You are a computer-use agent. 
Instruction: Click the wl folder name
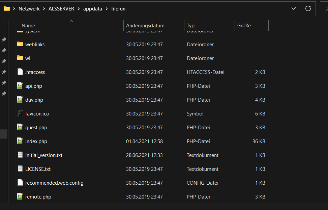(28, 58)
